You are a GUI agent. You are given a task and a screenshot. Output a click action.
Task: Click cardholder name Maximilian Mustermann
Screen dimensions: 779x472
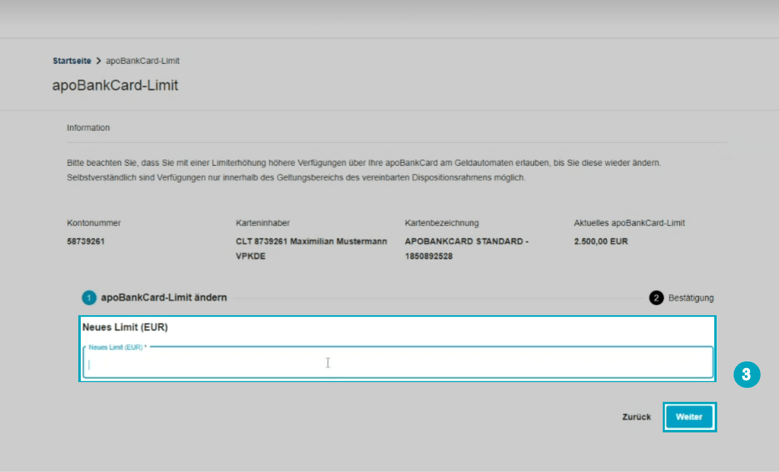pos(338,241)
